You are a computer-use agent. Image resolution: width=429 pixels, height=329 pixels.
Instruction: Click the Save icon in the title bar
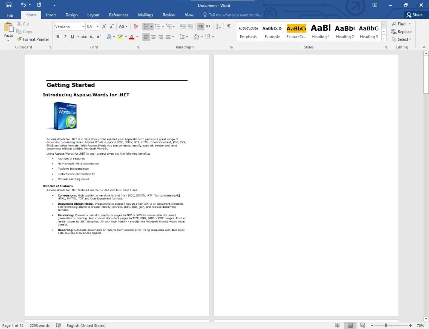tap(9, 5)
